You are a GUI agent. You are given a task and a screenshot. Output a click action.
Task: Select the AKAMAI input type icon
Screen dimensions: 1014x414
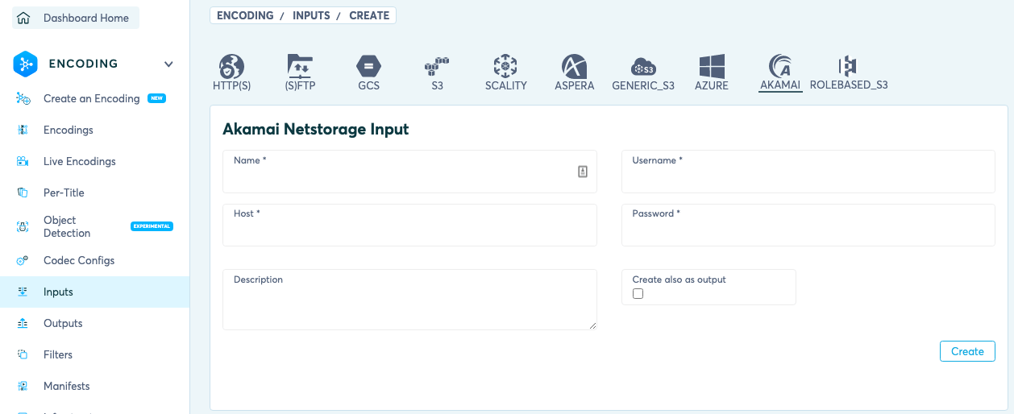tap(780, 66)
